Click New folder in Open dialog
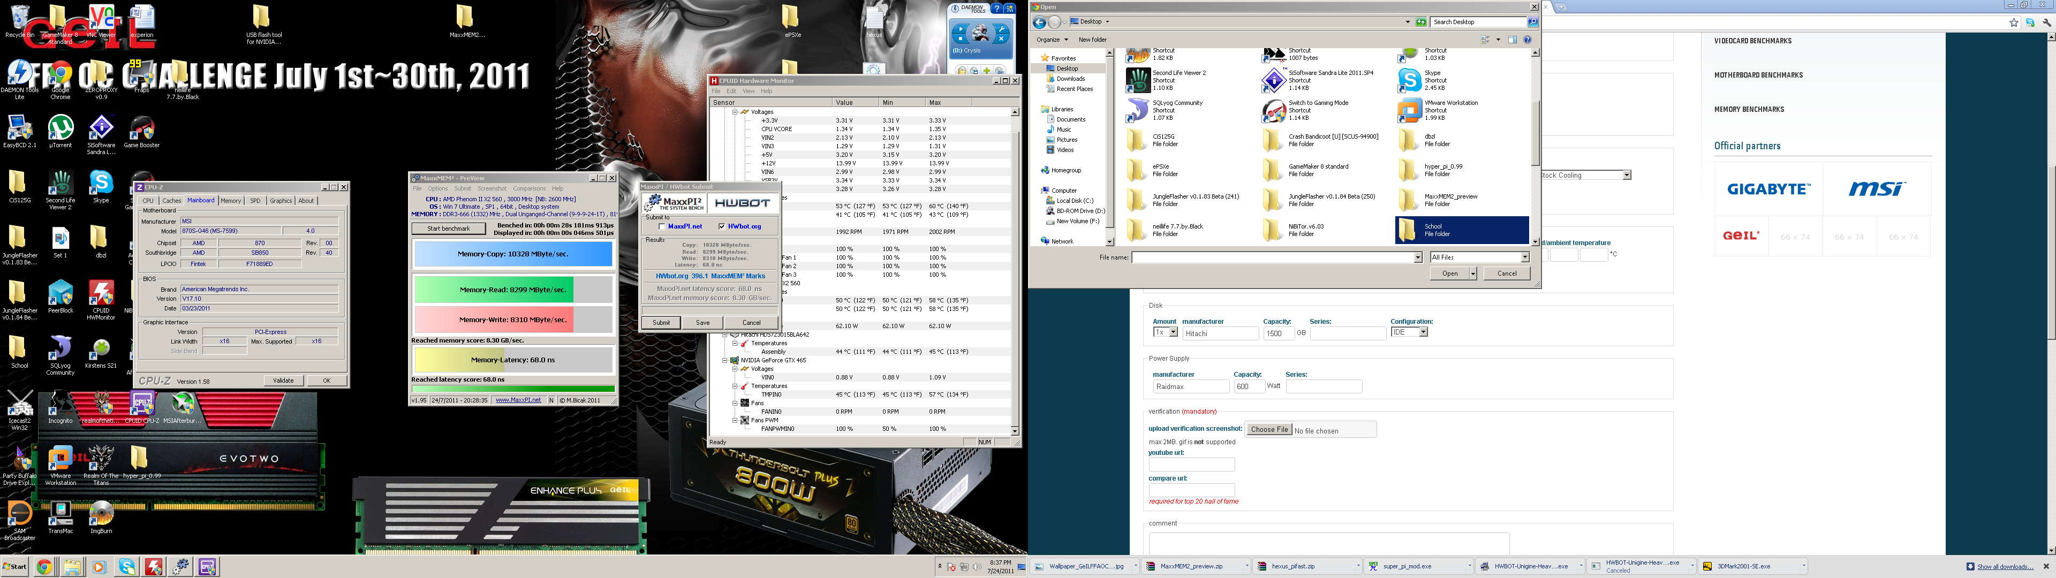 (x=1092, y=40)
